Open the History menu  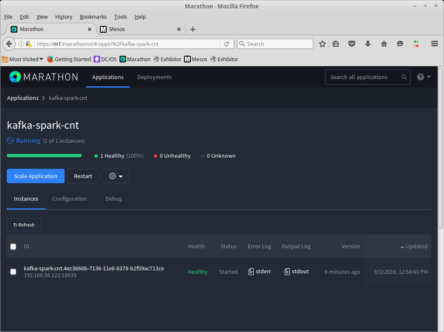coord(64,17)
